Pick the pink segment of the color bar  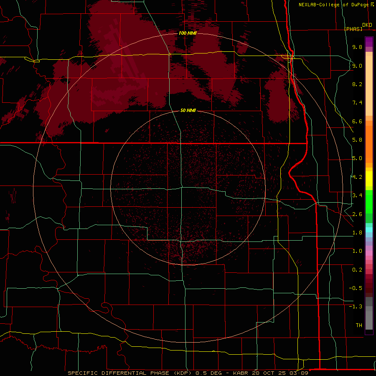pos(369,253)
